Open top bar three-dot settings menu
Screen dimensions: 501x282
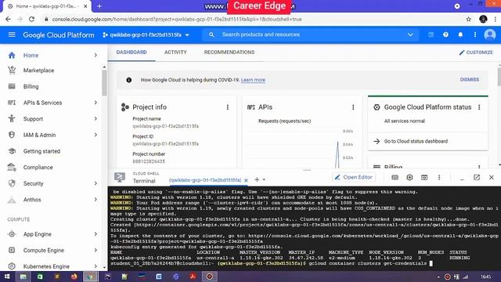475,34
